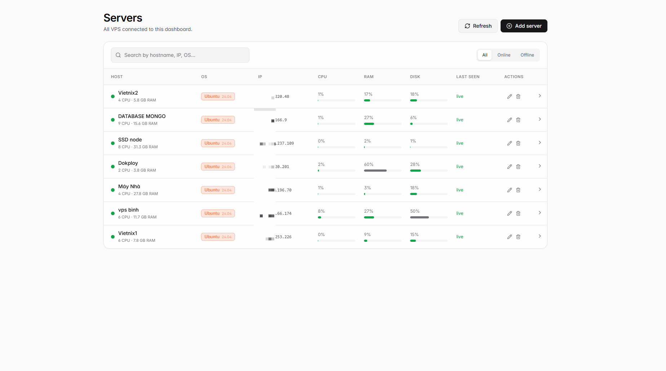Screen dimensions: 666x371
Task: Edit the SSD node server
Action: [x=510, y=143]
